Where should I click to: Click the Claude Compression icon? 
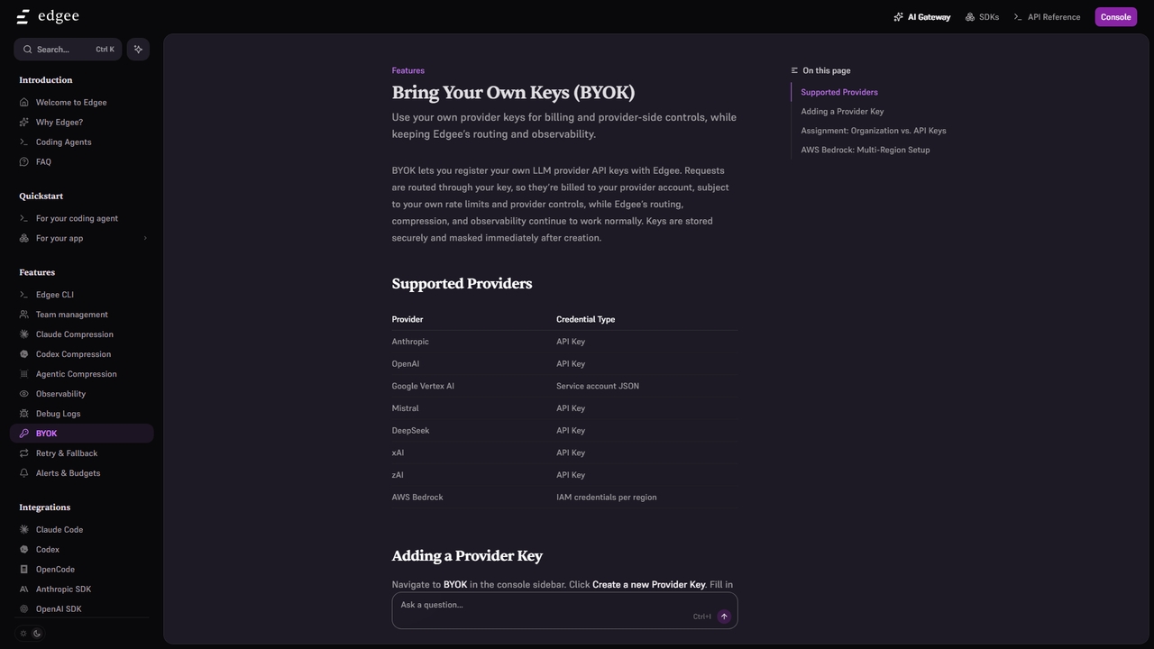[24, 334]
